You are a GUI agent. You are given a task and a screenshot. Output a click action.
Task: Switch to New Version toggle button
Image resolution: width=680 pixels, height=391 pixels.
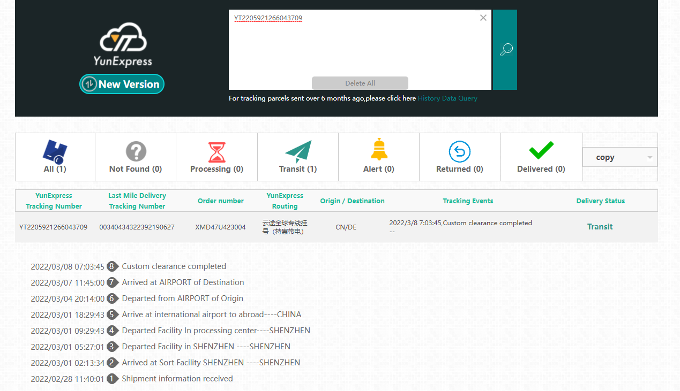122,84
